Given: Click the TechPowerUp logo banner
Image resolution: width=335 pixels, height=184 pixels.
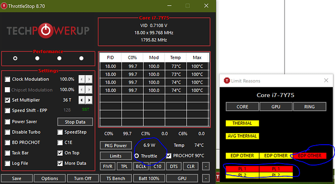Looking at the screenshot, I should [x=48, y=31].
